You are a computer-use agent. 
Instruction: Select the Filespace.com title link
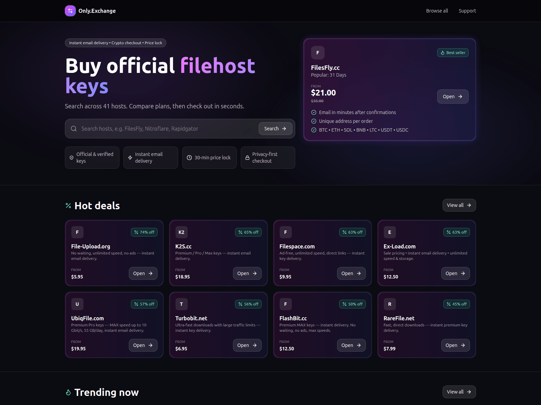pos(297,246)
